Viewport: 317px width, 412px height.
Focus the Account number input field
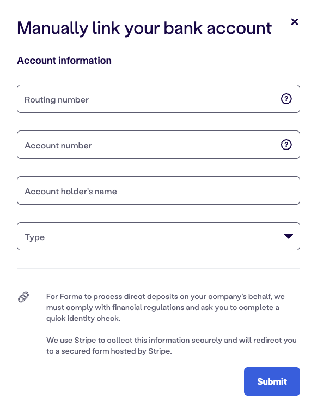point(158,145)
